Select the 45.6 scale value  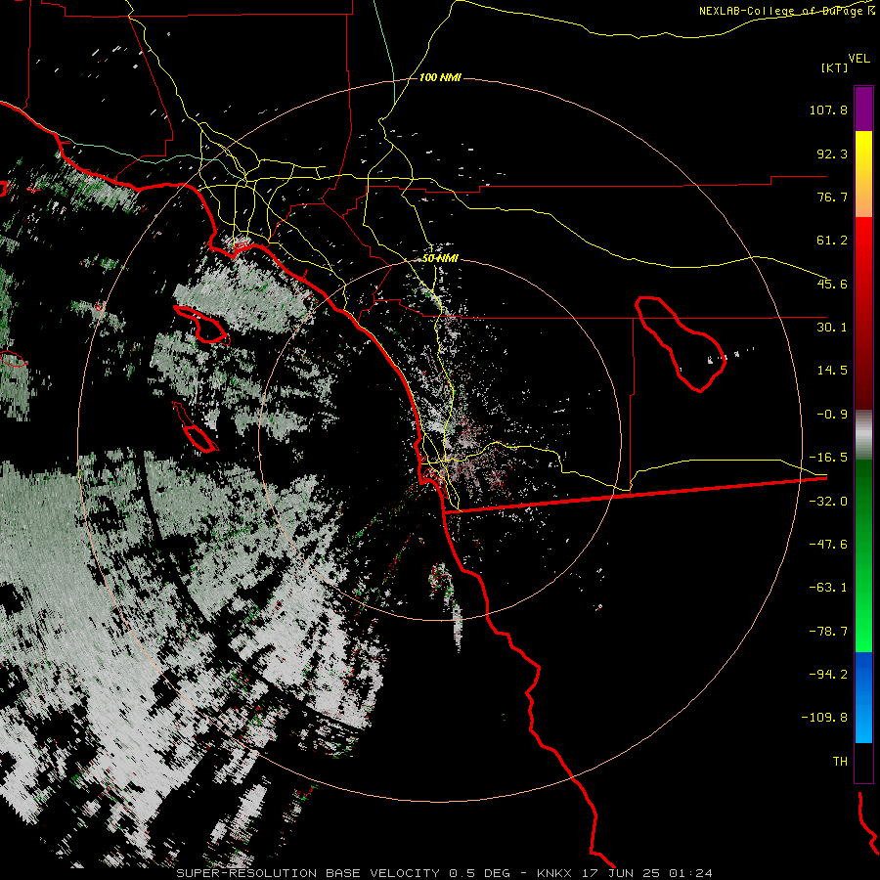pyautogui.click(x=832, y=284)
